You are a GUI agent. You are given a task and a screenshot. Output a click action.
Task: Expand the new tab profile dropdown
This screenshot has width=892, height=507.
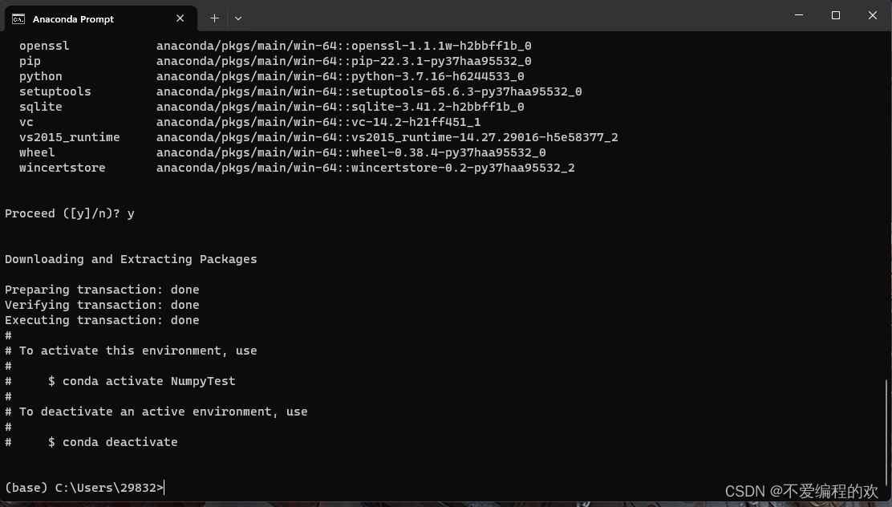(x=238, y=18)
